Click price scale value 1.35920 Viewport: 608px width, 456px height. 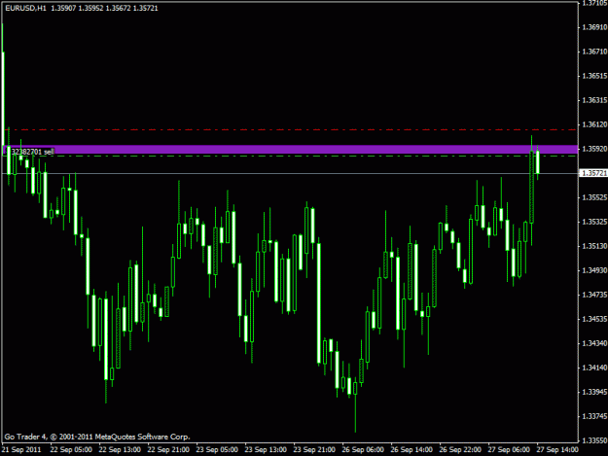[594, 149]
